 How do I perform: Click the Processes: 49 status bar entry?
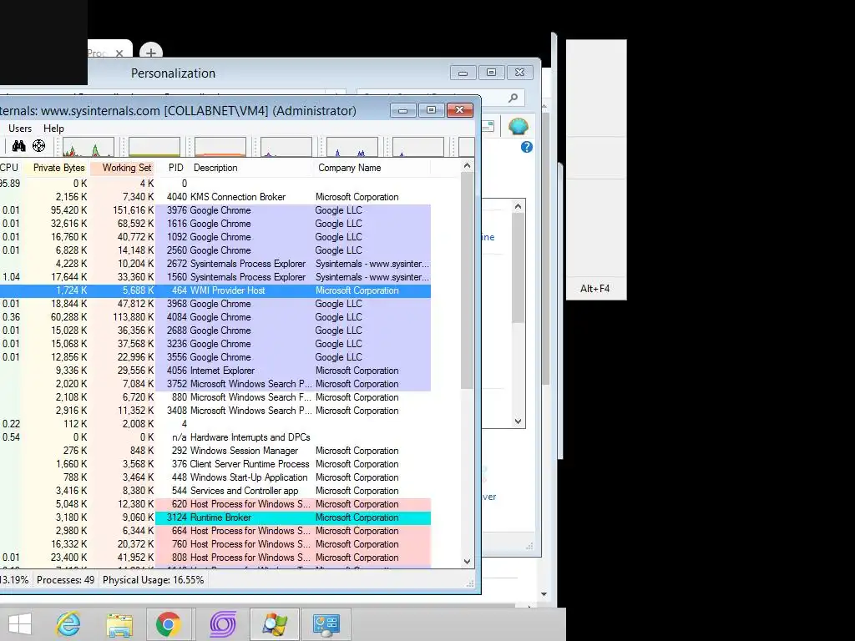point(65,580)
